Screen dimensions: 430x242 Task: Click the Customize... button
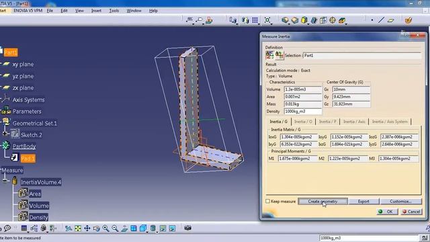400,202
